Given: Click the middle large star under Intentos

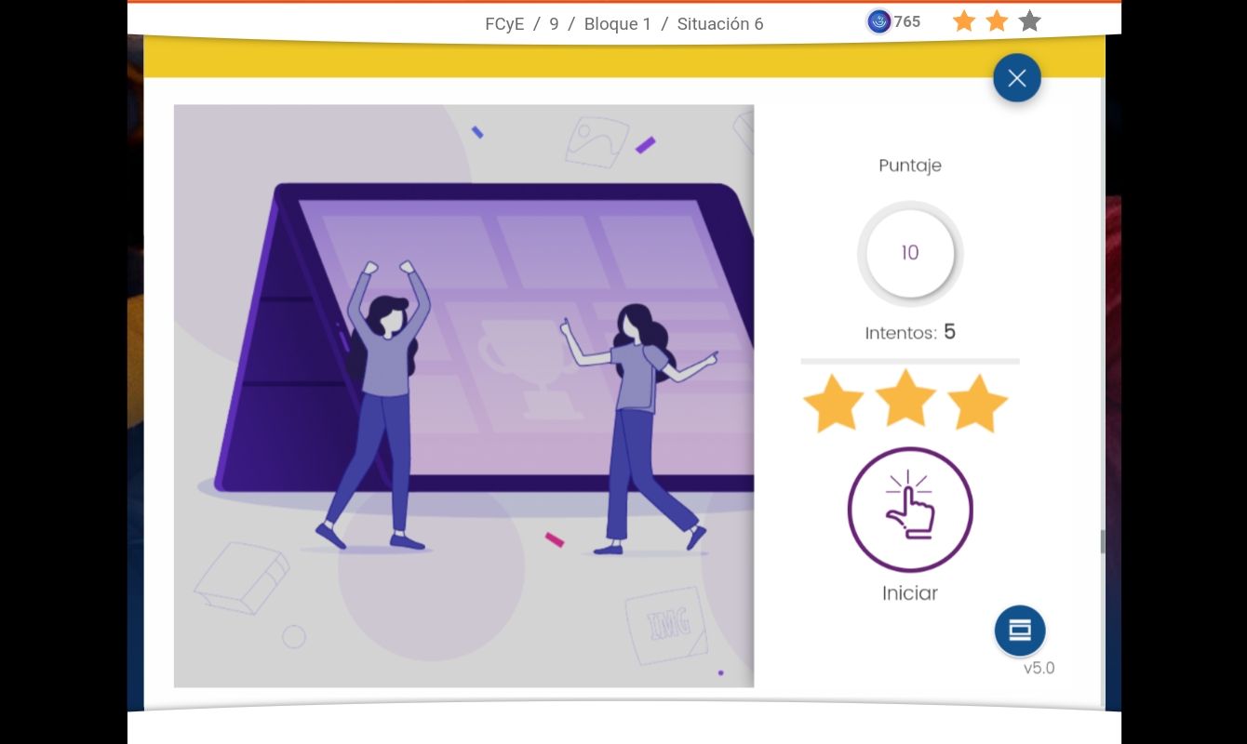Looking at the screenshot, I should click(x=905, y=399).
